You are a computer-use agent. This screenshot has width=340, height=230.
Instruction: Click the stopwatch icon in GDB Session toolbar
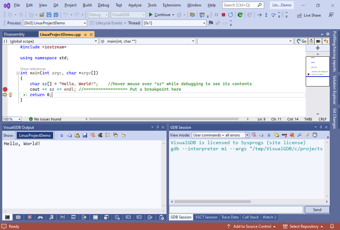[x=315, y=135]
